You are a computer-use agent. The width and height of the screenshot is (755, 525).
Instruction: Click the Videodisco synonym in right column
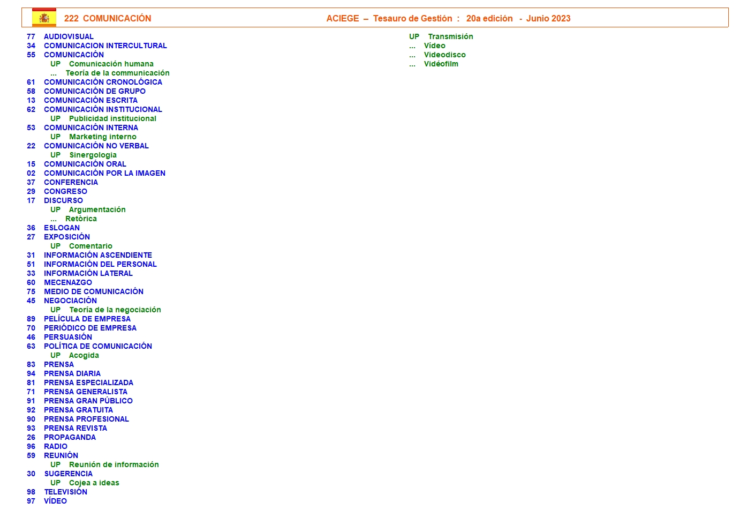[444, 55]
